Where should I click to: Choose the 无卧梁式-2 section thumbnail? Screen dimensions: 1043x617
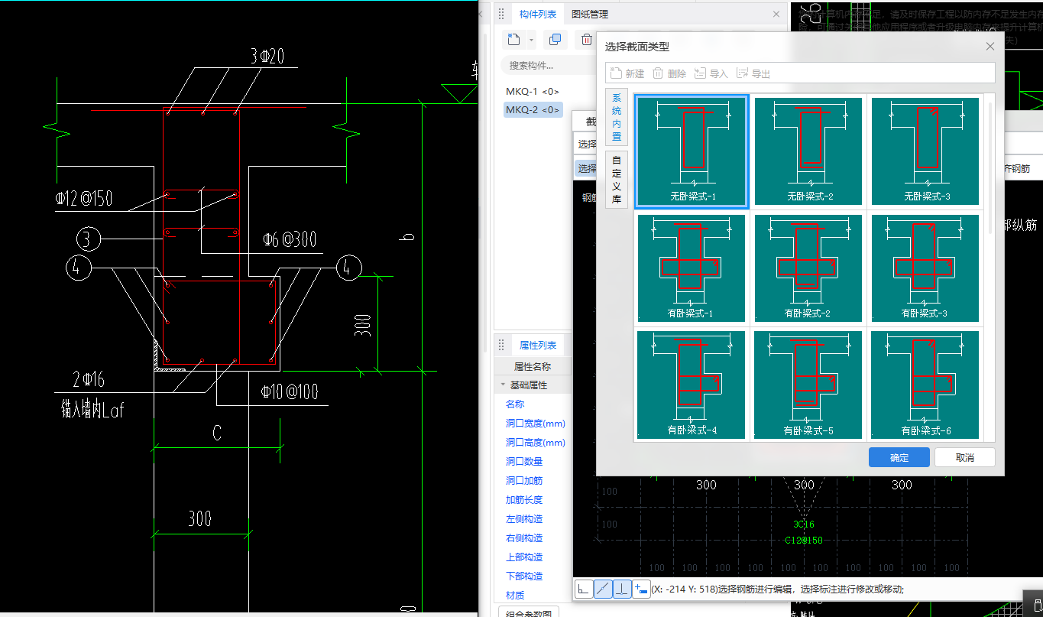808,151
